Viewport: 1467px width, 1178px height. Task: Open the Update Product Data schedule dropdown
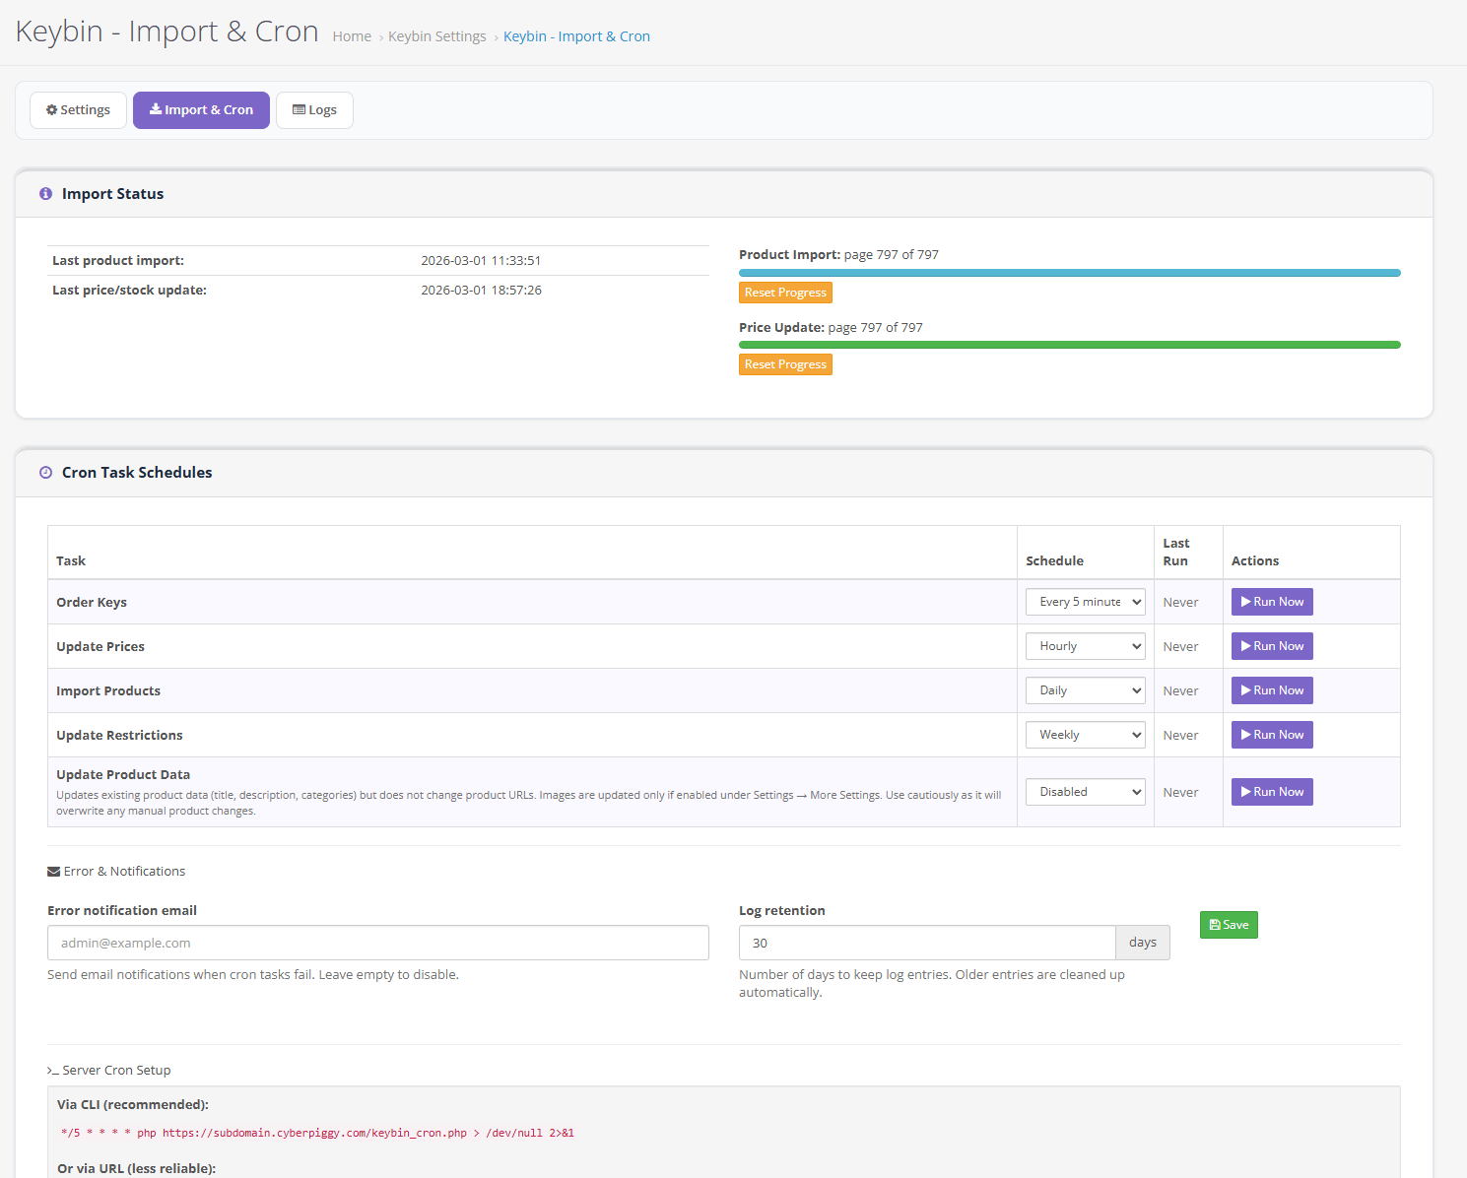tap(1085, 792)
